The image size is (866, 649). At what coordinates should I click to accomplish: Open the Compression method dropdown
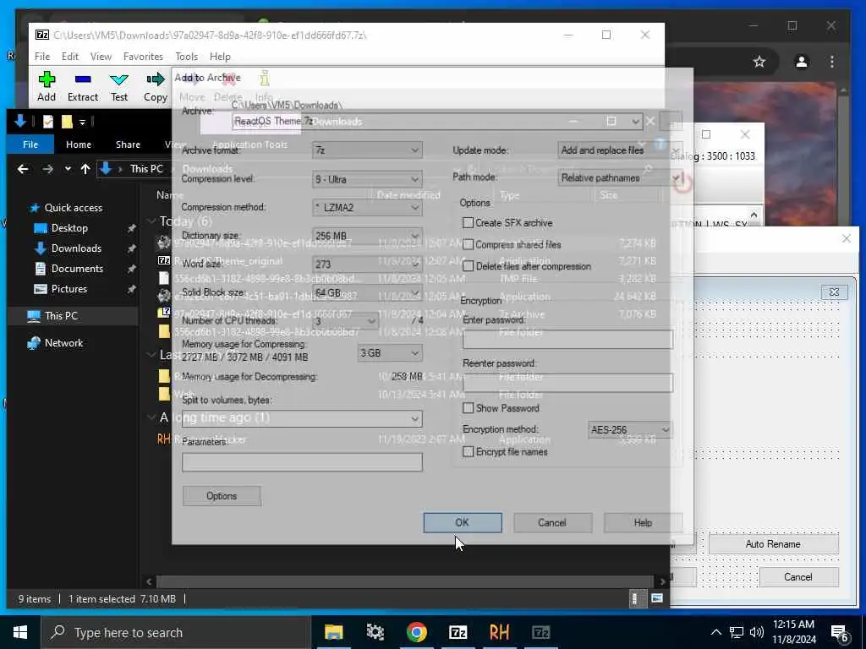pos(367,208)
